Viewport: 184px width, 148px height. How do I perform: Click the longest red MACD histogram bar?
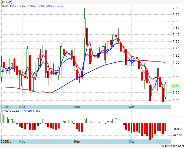click(x=150, y=131)
